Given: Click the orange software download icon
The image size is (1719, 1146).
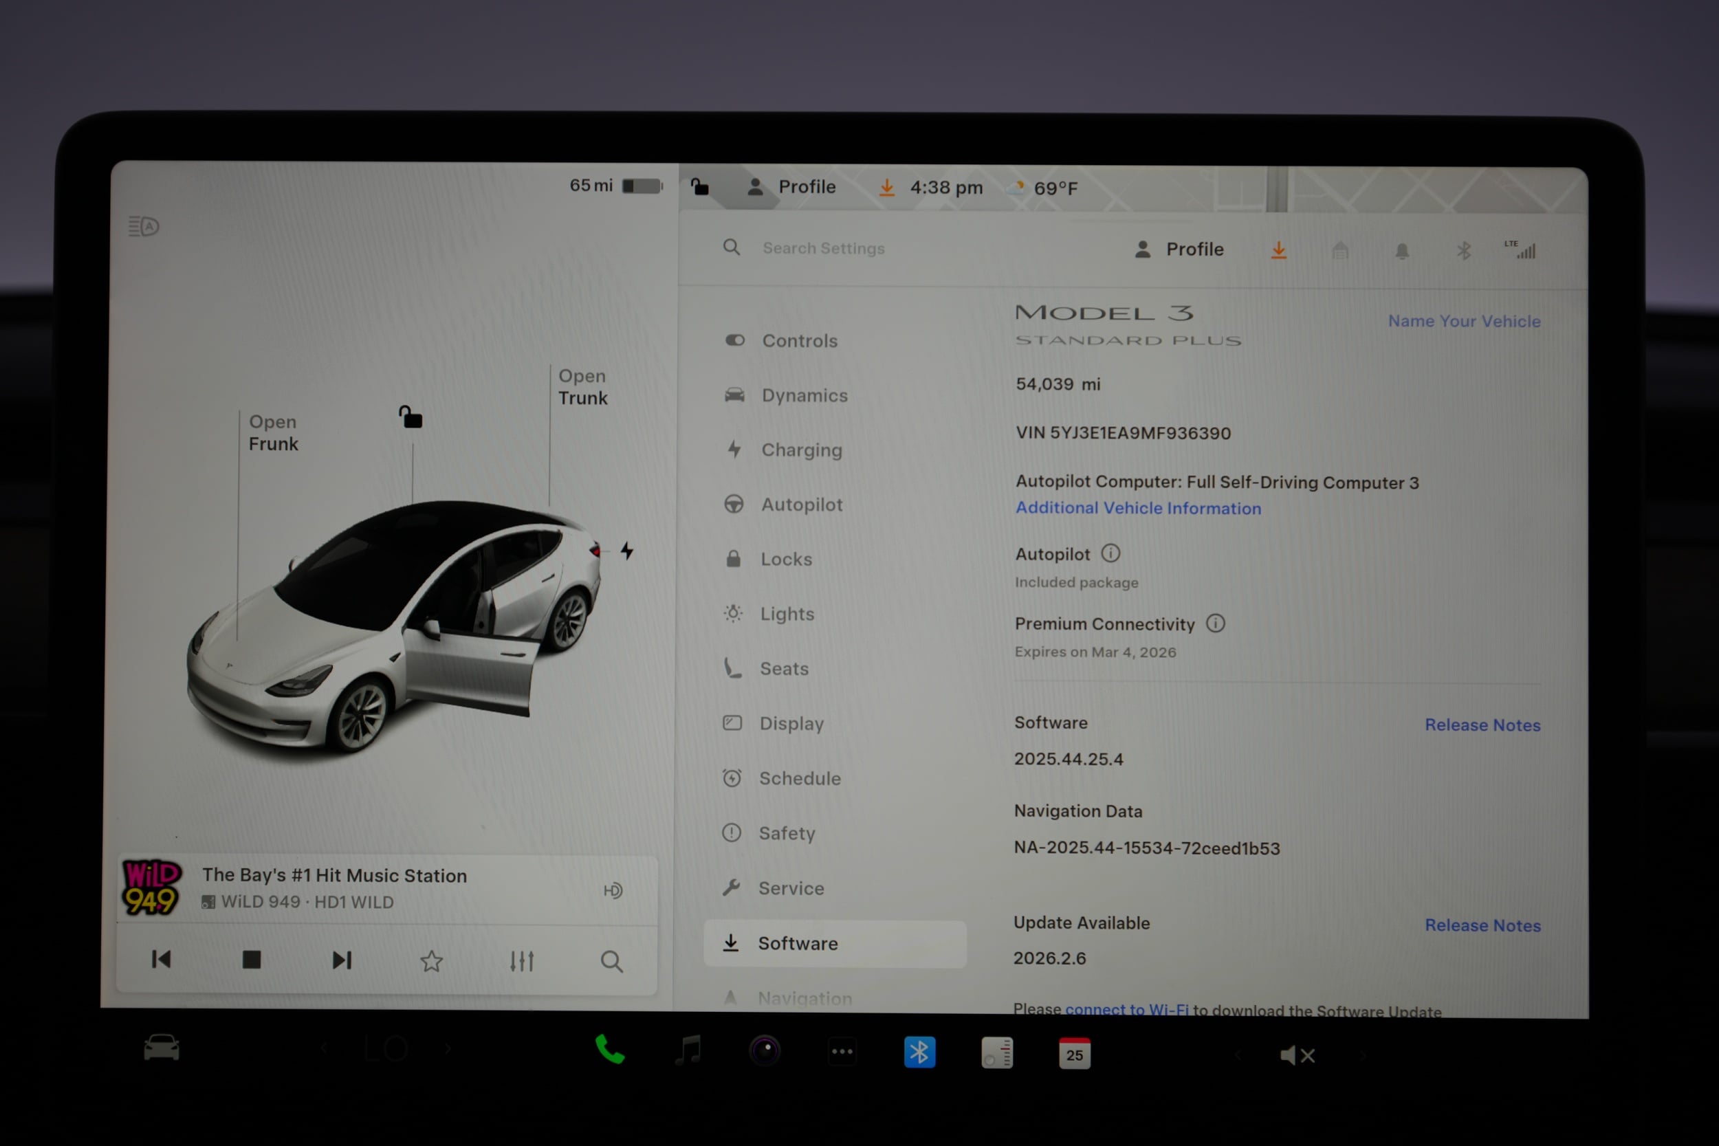Looking at the screenshot, I should (1279, 250).
